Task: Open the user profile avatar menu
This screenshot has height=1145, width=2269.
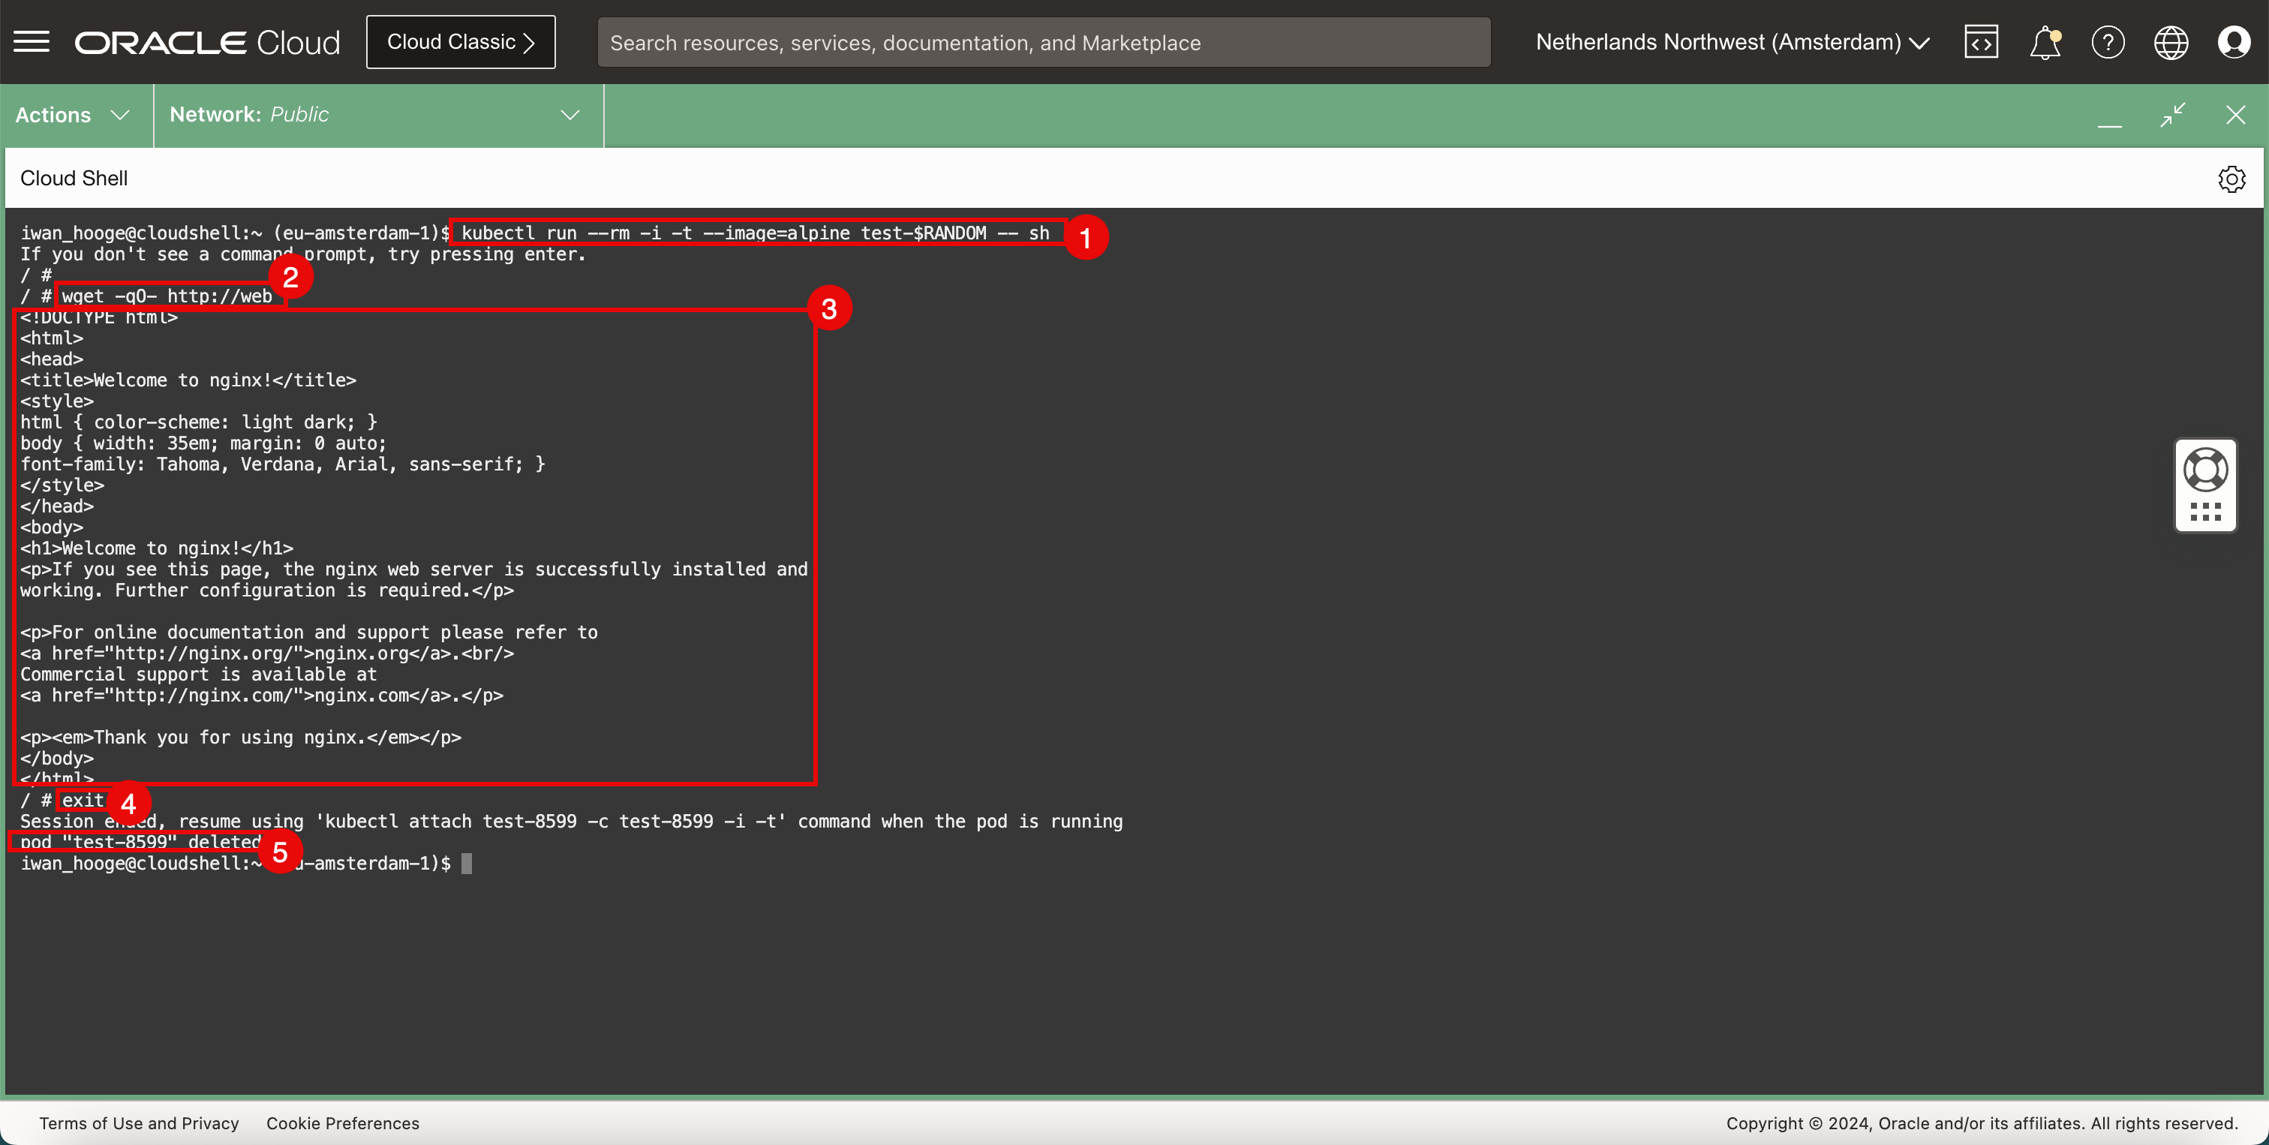Action: tap(2234, 41)
